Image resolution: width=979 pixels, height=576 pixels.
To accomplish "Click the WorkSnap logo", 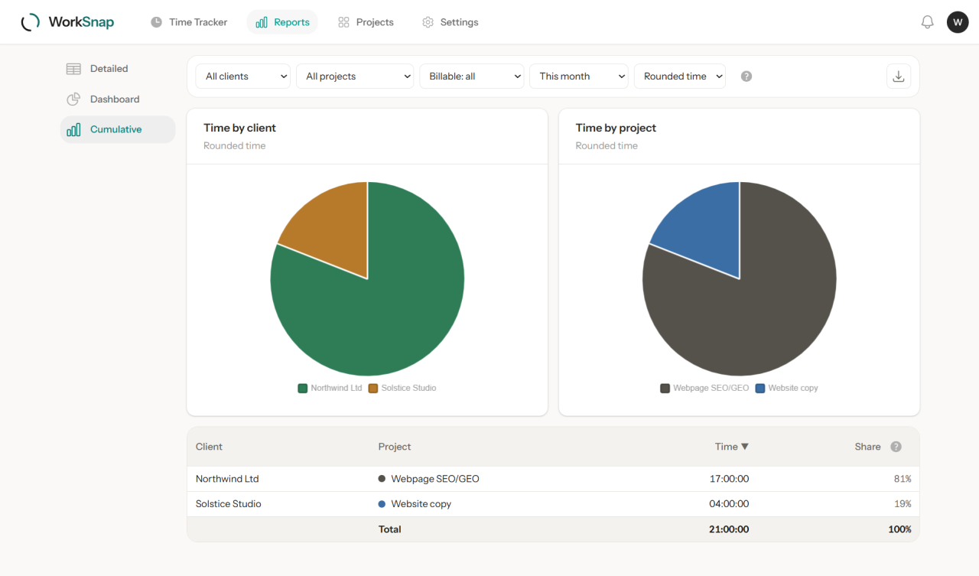I will pyautogui.click(x=67, y=22).
